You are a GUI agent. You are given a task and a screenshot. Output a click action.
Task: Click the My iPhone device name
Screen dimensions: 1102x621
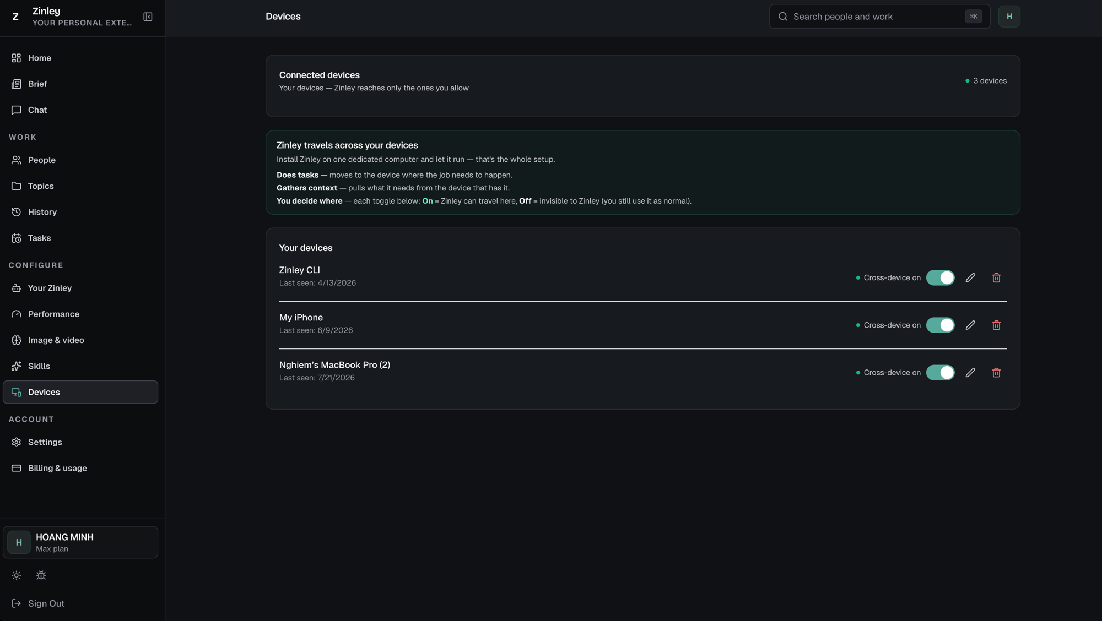click(x=301, y=318)
